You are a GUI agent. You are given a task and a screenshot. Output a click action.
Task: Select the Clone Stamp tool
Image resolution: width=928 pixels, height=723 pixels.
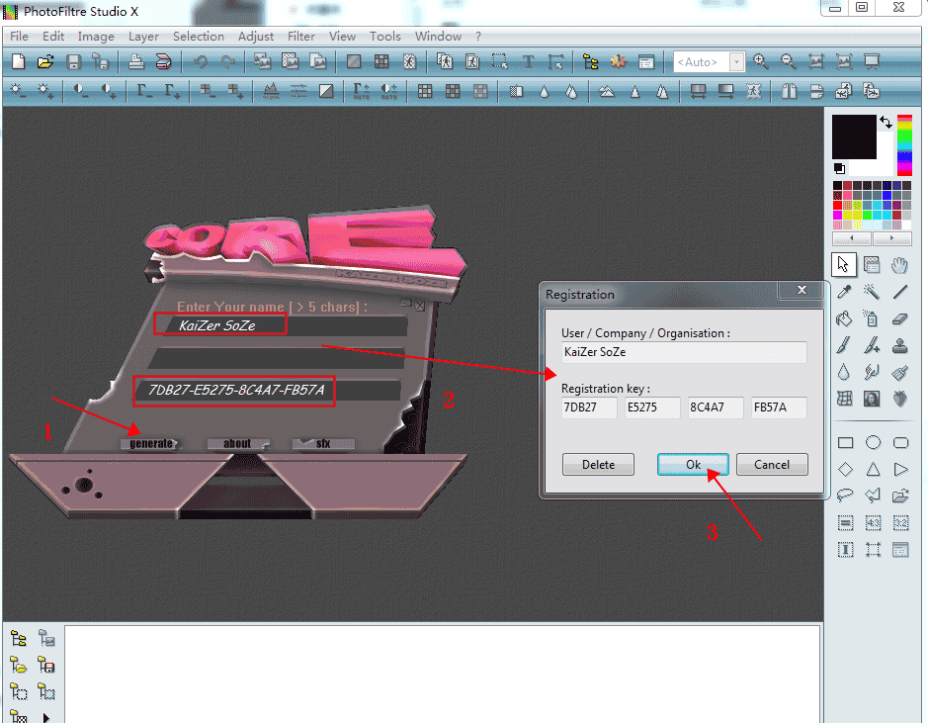[900, 345]
